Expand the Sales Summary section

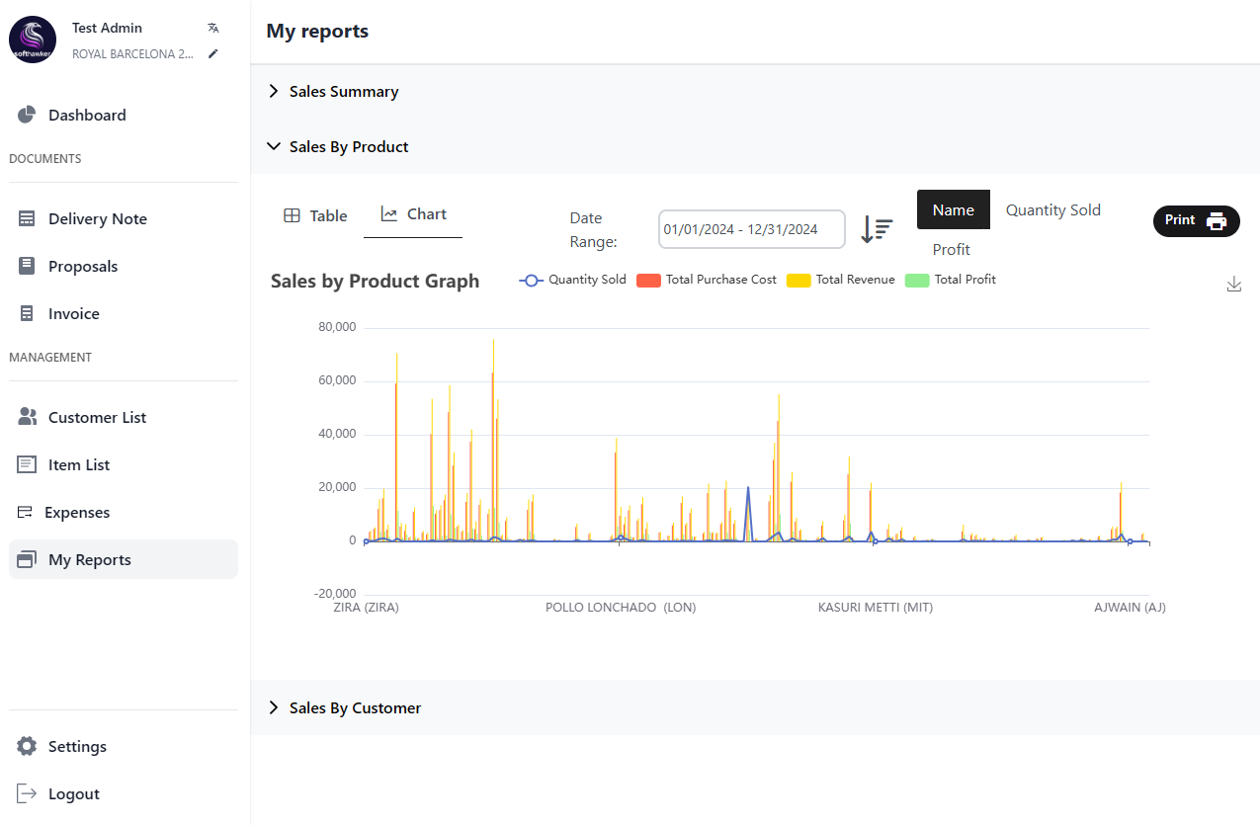[343, 92]
